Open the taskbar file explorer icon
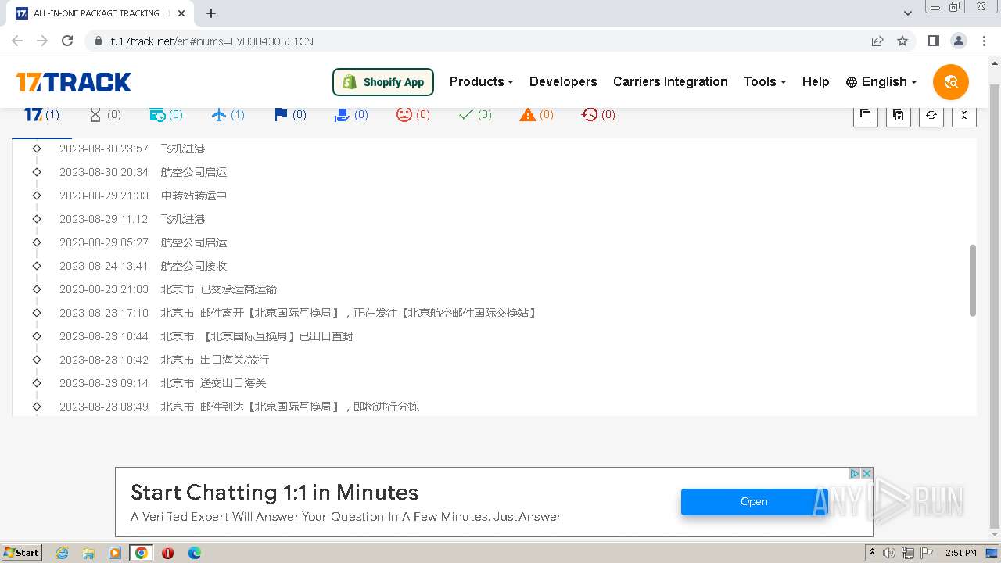Image resolution: width=1001 pixels, height=563 pixels. (88, 553)
